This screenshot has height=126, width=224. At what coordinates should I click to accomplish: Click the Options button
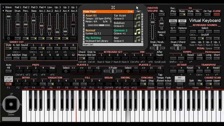182,31
